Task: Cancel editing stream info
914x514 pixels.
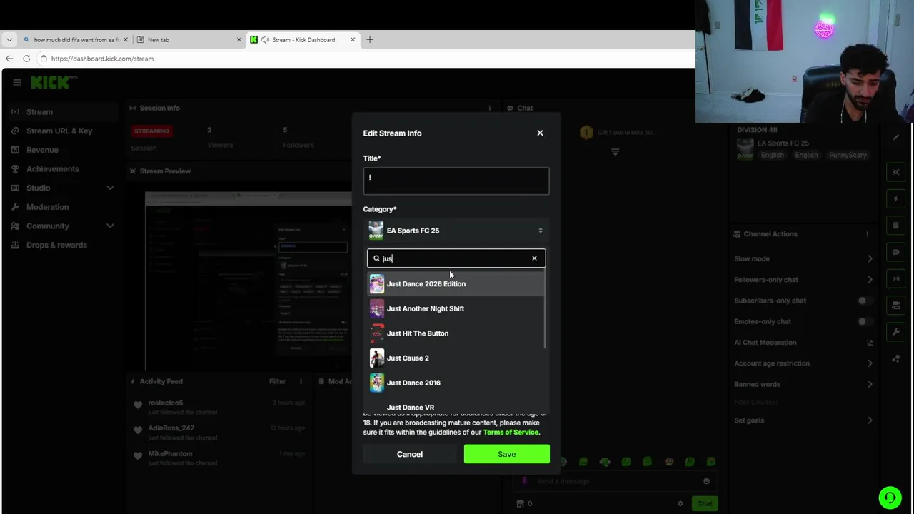Action: [410, 454]
